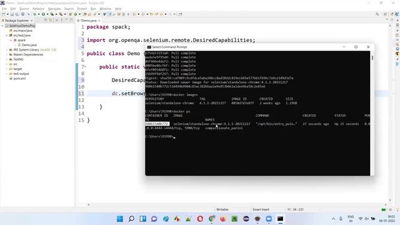Screen dimensions: 400x225
Task: Open the Navigate menu
Action: click(54, 9)
